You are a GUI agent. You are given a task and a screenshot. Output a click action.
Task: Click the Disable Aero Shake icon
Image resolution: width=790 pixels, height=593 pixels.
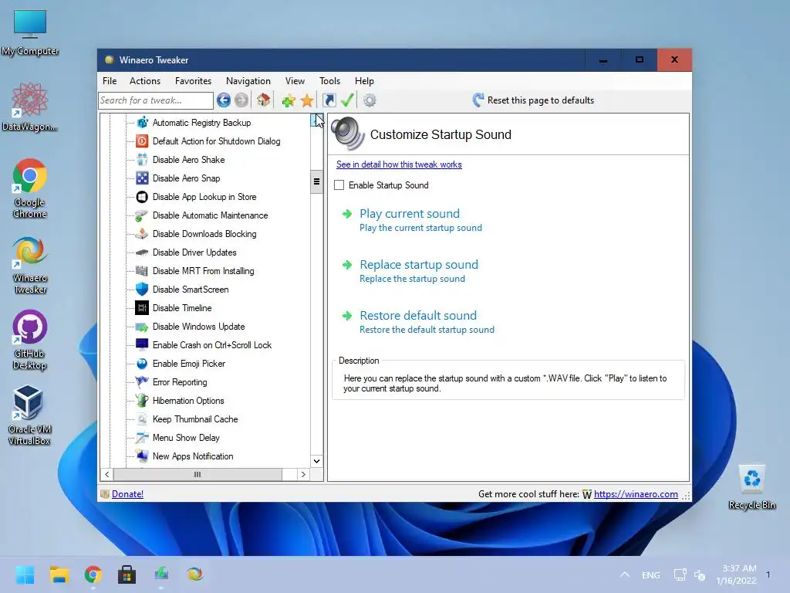click(x=142, y=160)
